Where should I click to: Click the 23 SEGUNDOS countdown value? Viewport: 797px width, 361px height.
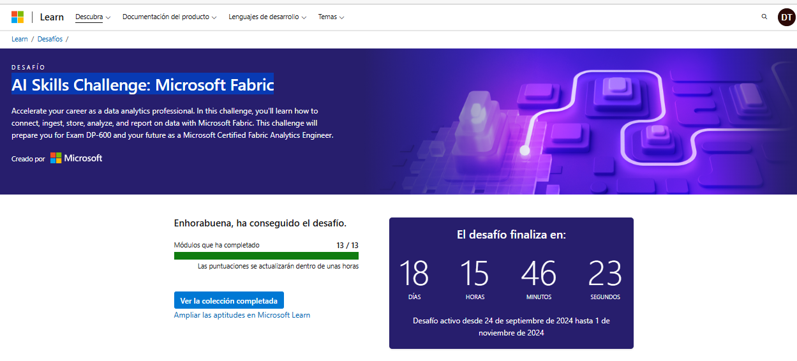(605, 279)
